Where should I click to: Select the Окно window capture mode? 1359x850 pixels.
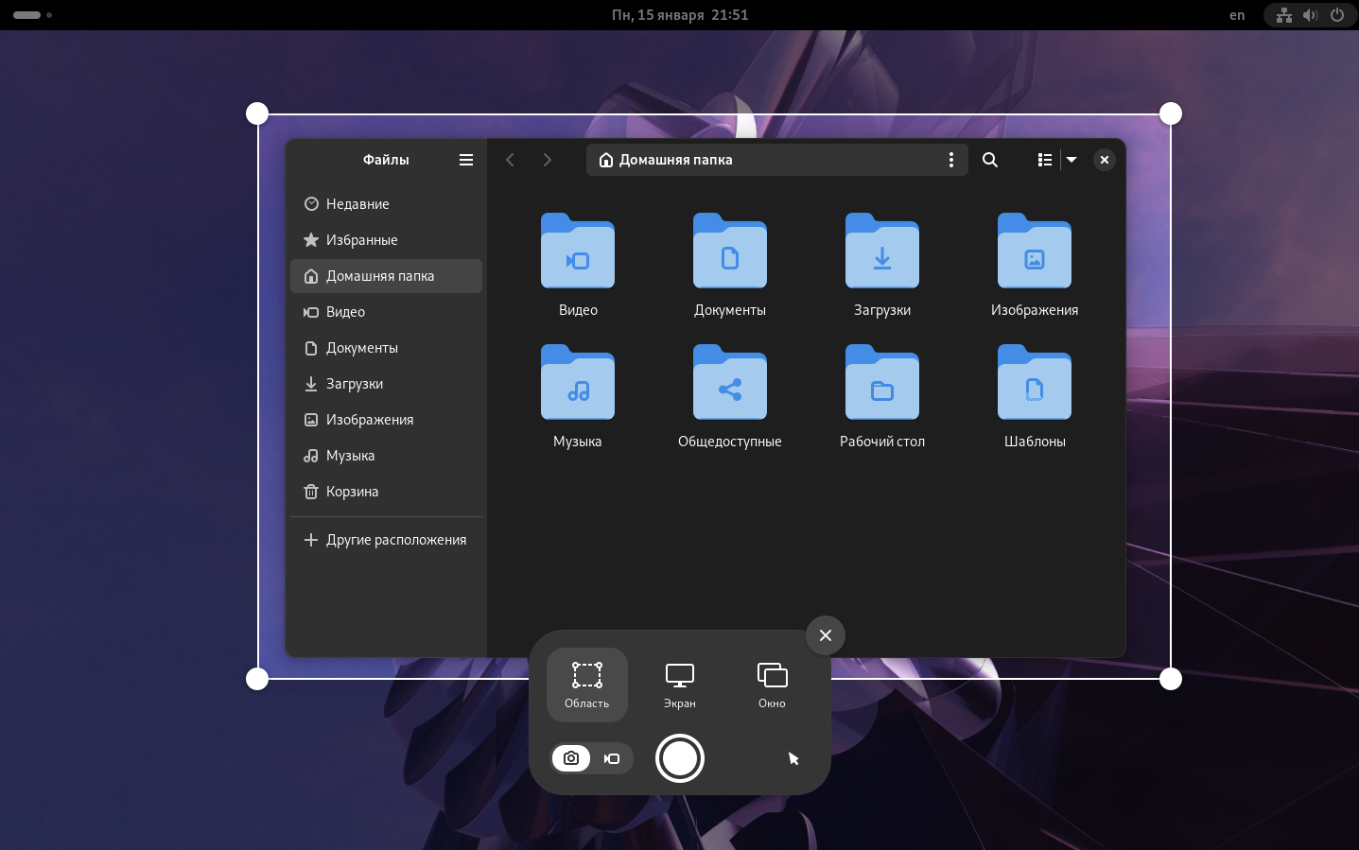click(x=772, y=685)
